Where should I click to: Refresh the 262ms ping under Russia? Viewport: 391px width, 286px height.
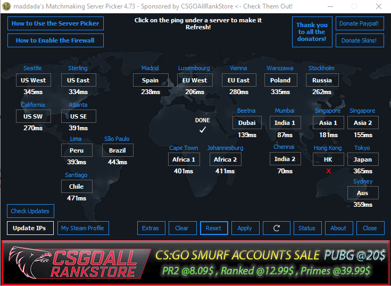click(322, 92)
